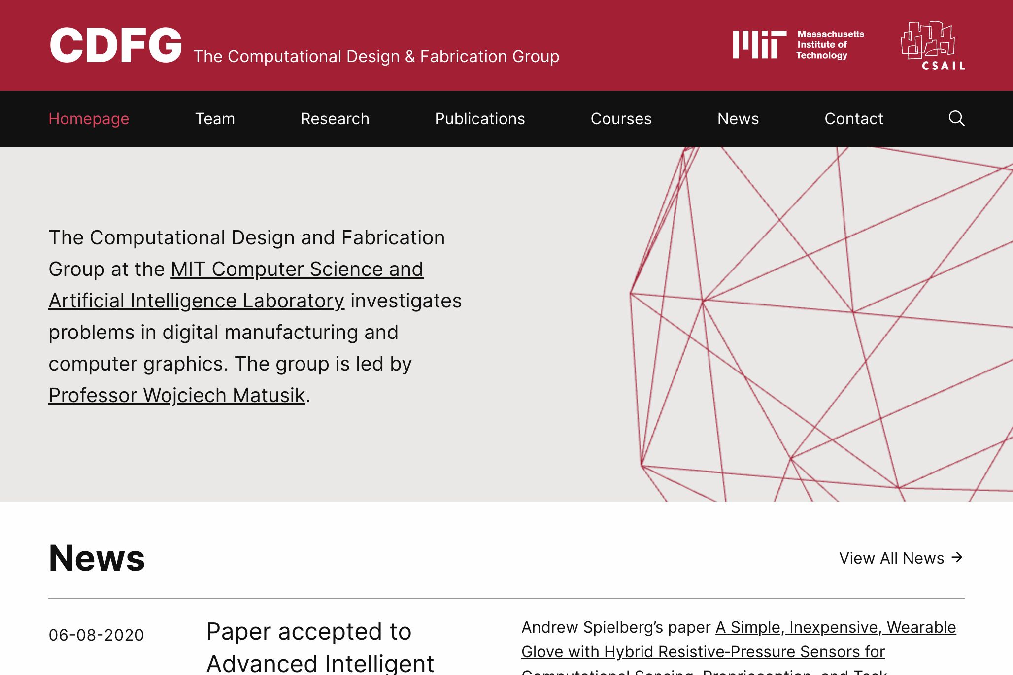Image resolution: width=1013 pixels, height=675 pixels.
Task: Open the Publications menu item
Action: pyautogui.click(x=480, y=118)
